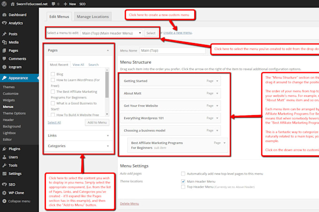Collapse the Pages panel arrow

[108, 51]
